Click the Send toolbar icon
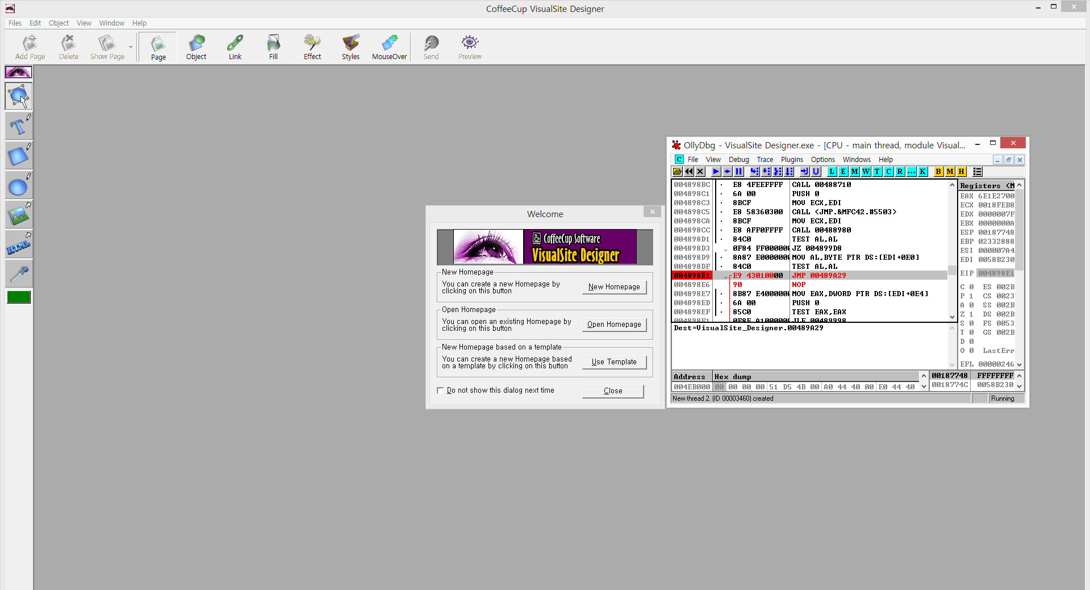 click(x=431, y=47)
